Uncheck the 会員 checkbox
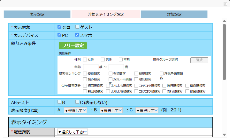 (59, 27)
